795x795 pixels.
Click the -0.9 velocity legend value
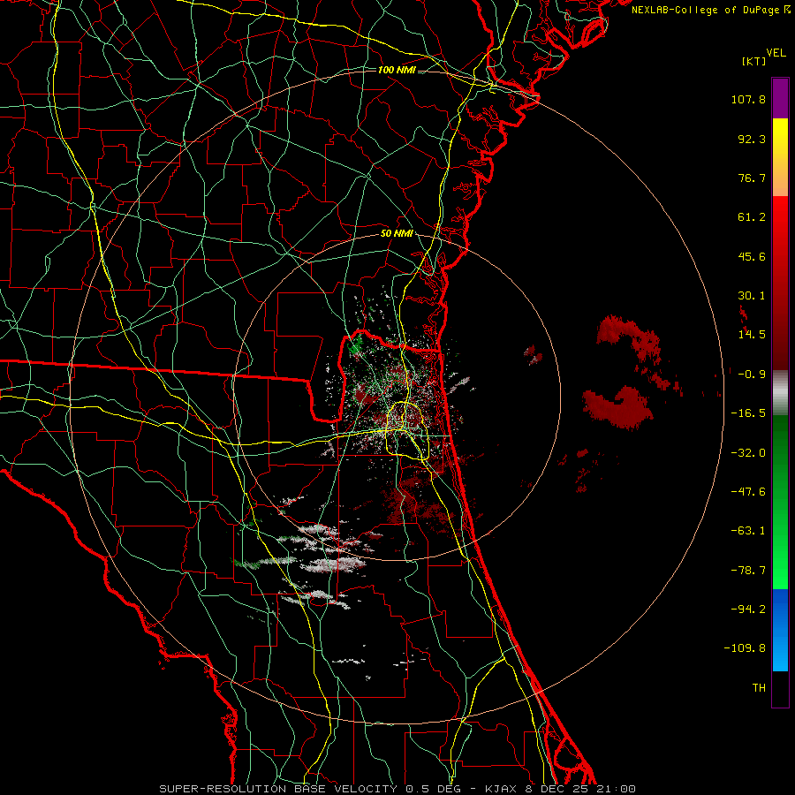[x=752, y=375]
